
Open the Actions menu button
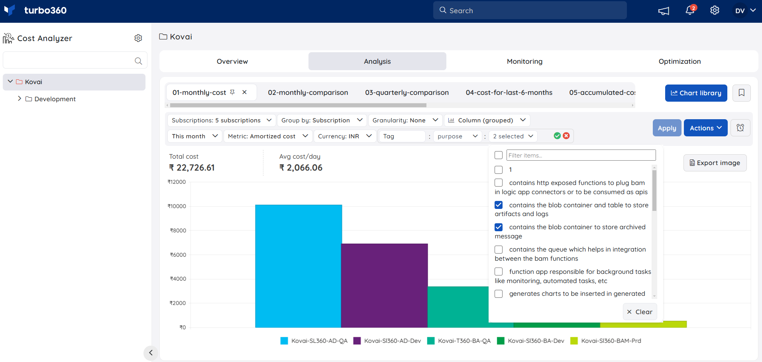tap(705, 128)
